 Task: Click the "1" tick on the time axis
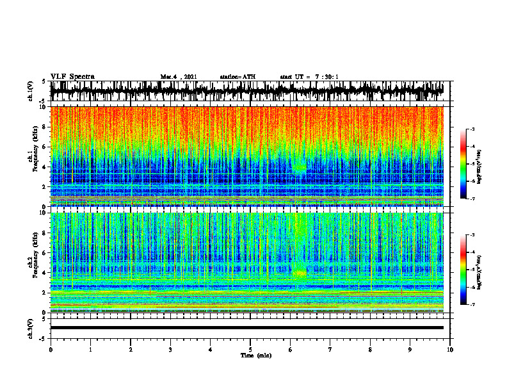point(90,350)
